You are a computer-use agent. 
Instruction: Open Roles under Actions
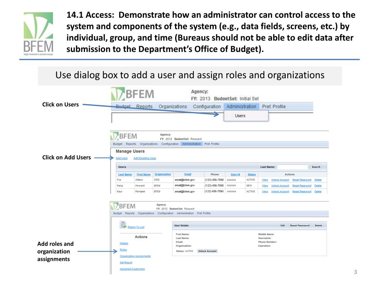click(123, 250)
